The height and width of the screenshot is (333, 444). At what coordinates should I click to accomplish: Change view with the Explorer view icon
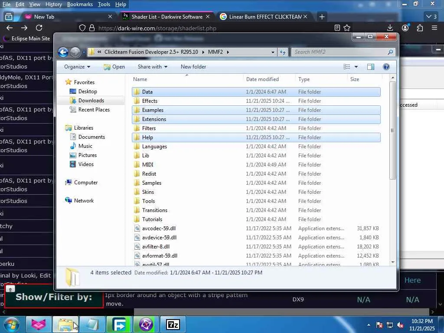point(346,67)
